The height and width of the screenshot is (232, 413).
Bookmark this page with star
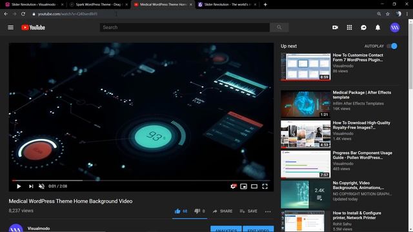click(388, 14)
